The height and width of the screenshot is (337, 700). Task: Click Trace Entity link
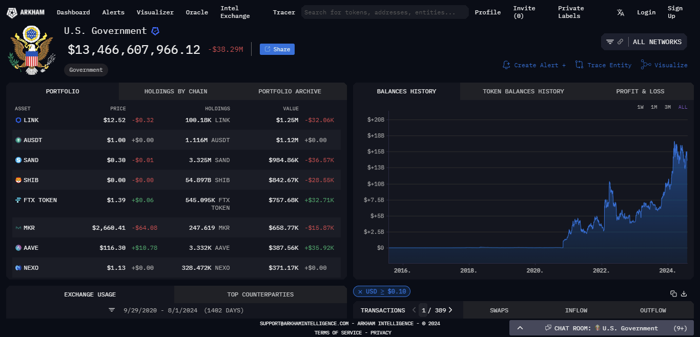click(604, 65)
